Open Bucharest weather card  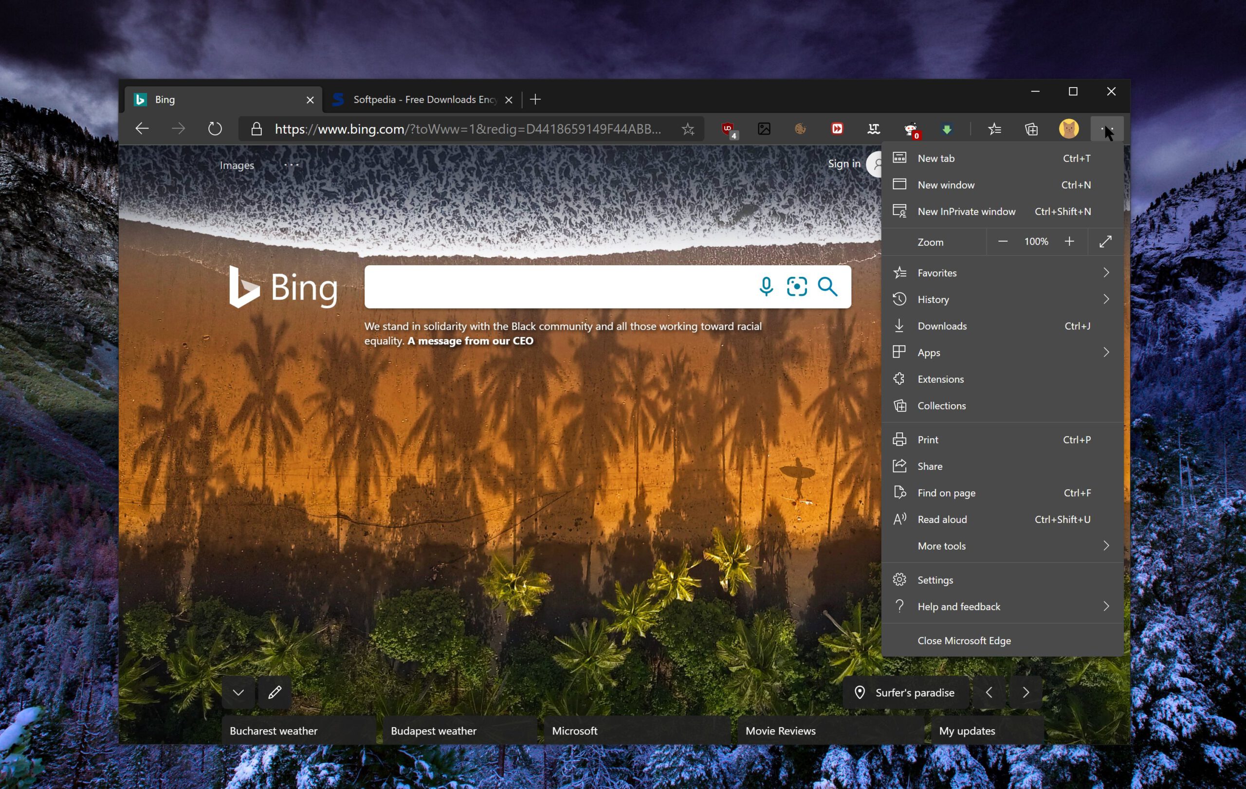coord(298,731)
